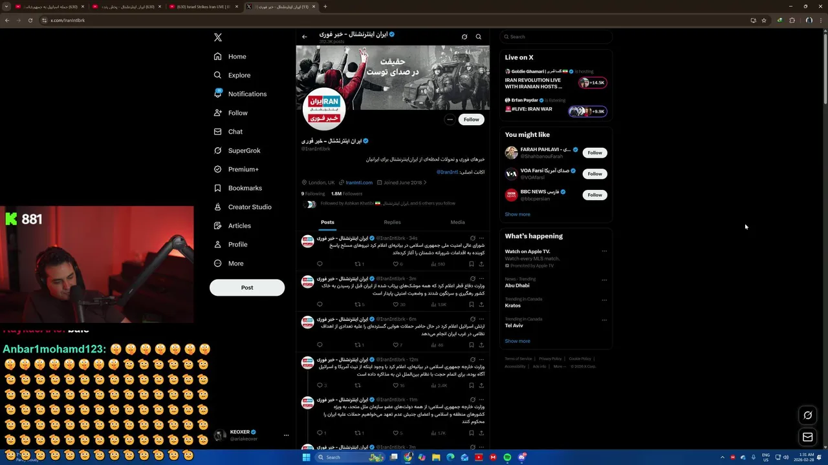Open KEOXER account switcher three-dot menu

coord(286,435)
